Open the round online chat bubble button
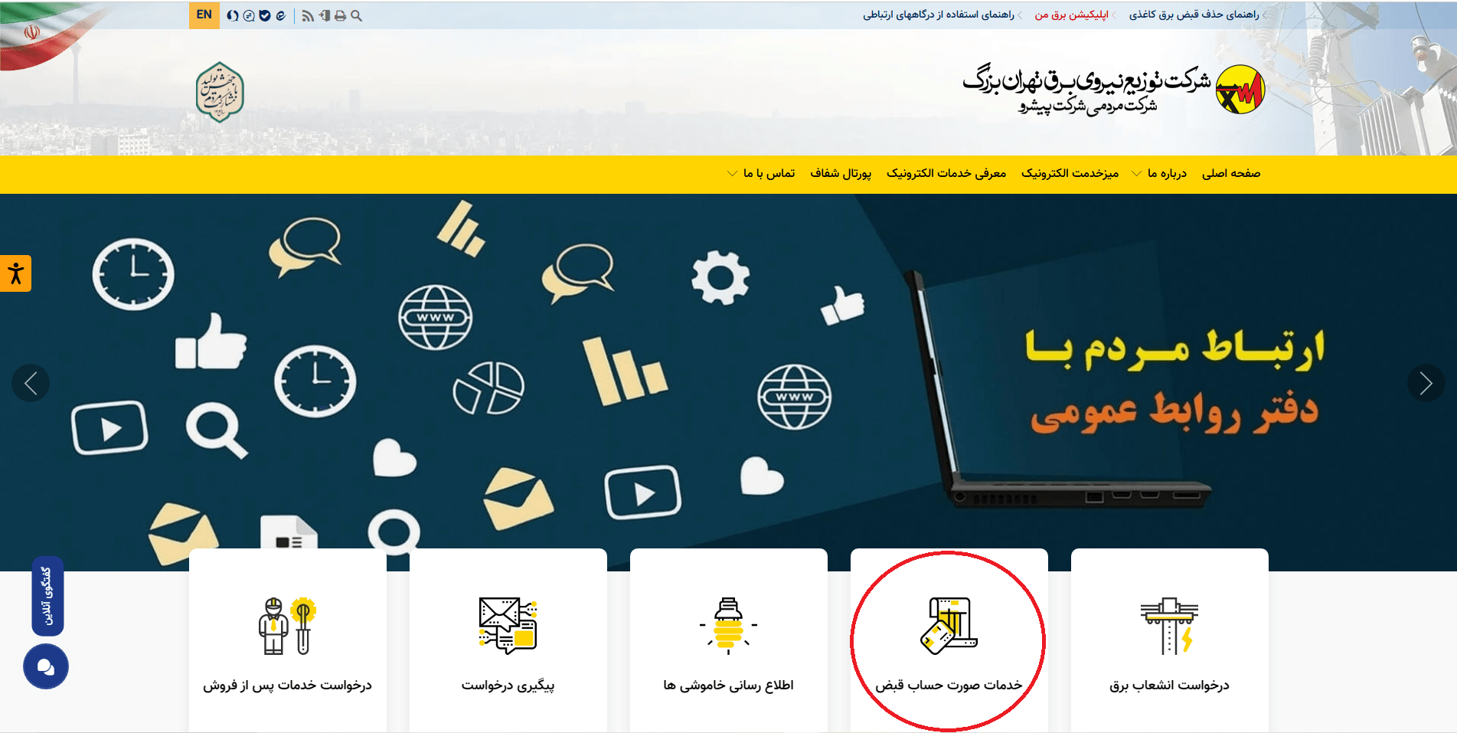 [46, 666]
